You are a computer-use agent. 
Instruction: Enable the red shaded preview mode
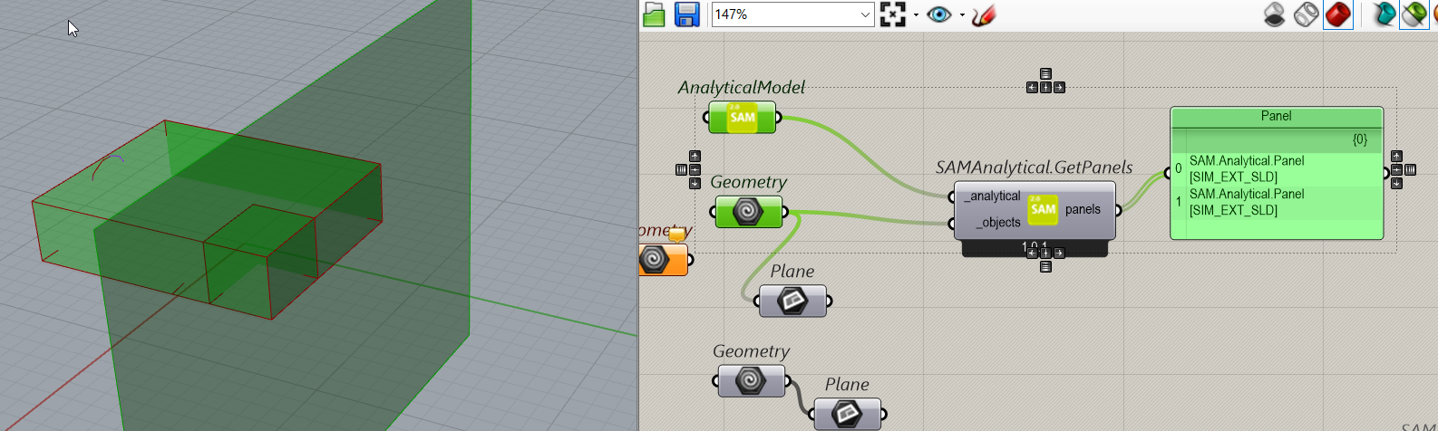[x=1337, y=14]
